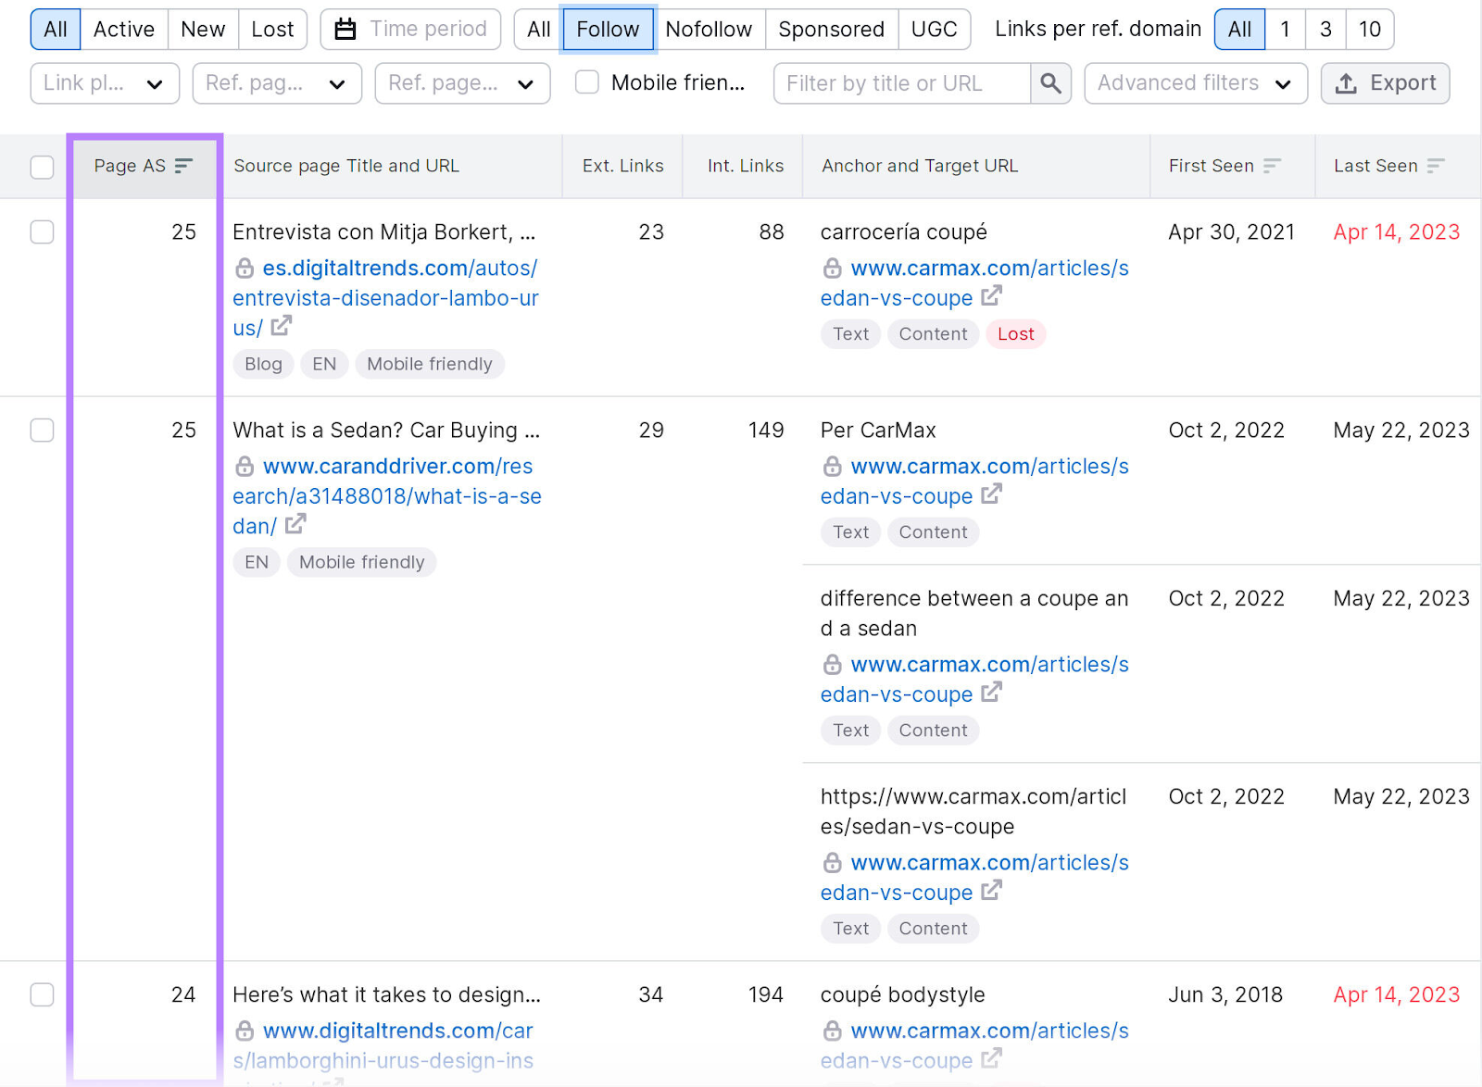Check the select-all header checkbox
1482x1087 pixels.
tap(42, 167)
